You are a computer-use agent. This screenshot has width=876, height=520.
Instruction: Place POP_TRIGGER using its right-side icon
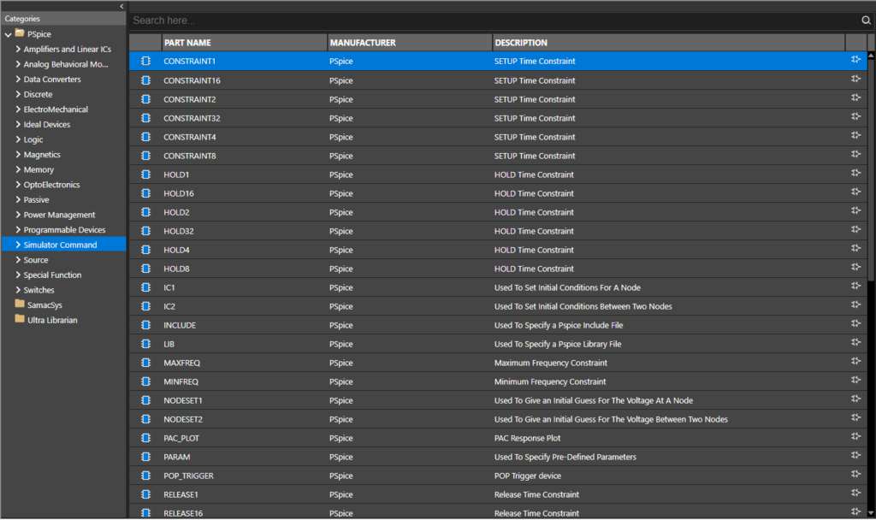(855, 474)
